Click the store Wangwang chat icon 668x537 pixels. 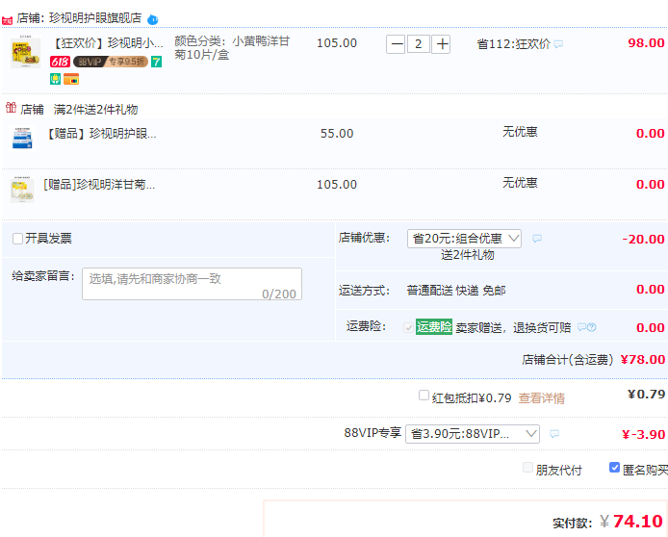152,19
